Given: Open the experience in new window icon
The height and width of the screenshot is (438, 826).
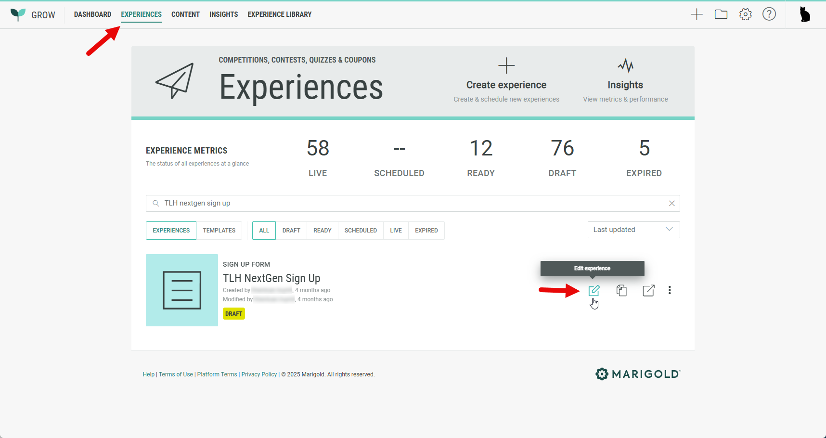Looking at the screenshot, I should 648,290.
